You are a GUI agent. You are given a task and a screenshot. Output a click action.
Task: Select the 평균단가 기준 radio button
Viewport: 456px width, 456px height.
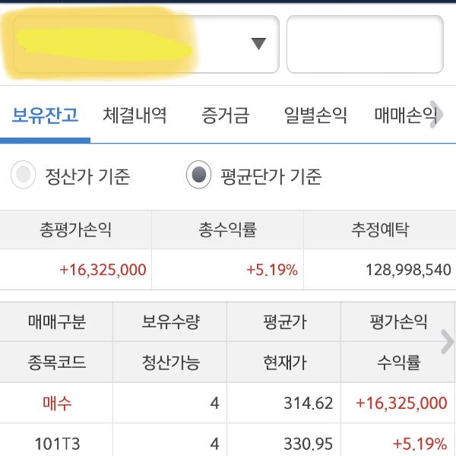point(198,176)
